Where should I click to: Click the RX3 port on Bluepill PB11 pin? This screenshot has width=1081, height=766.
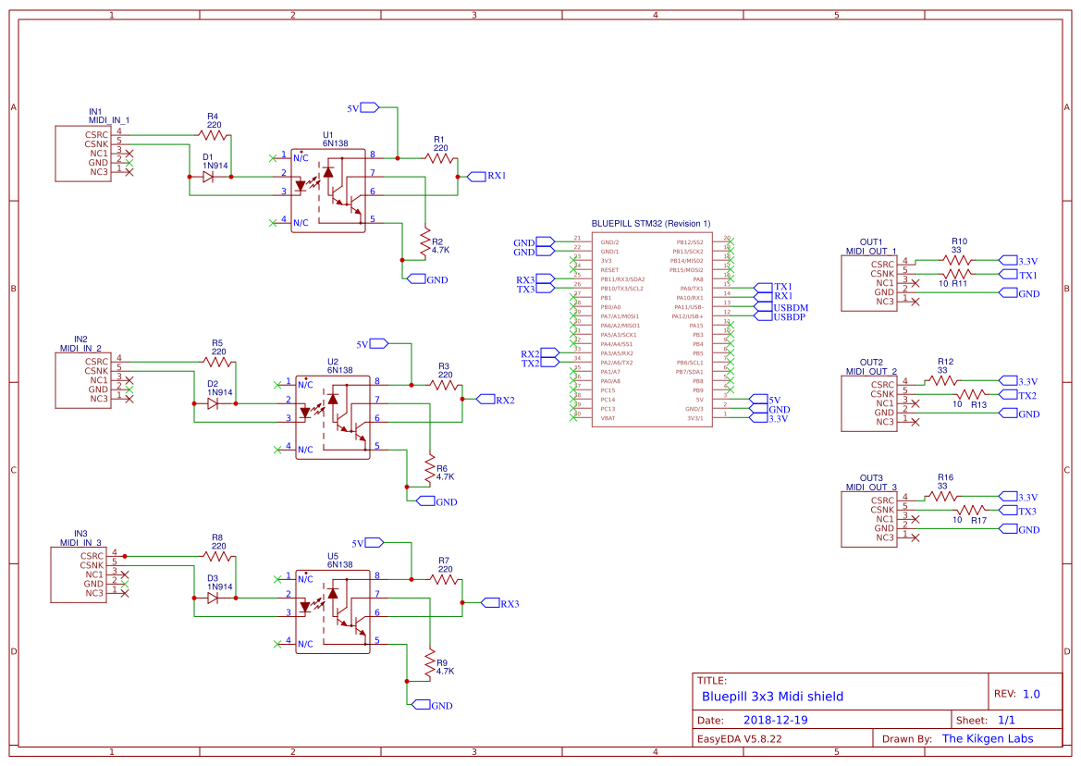point(546,279)
